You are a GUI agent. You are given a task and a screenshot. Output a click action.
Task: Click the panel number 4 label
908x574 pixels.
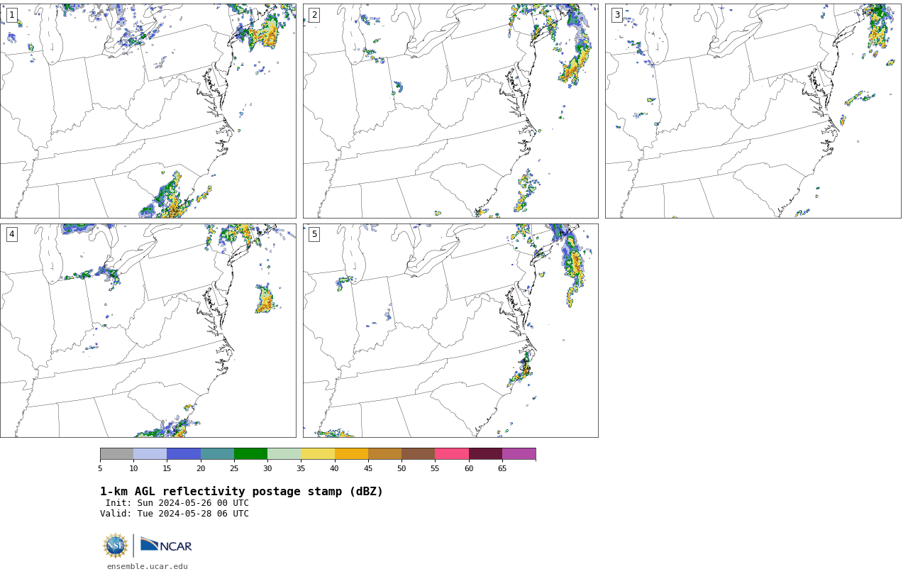point(11,234)
